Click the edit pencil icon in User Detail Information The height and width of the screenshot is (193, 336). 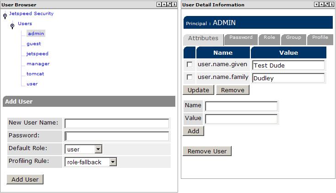click(x=327, y=5)
